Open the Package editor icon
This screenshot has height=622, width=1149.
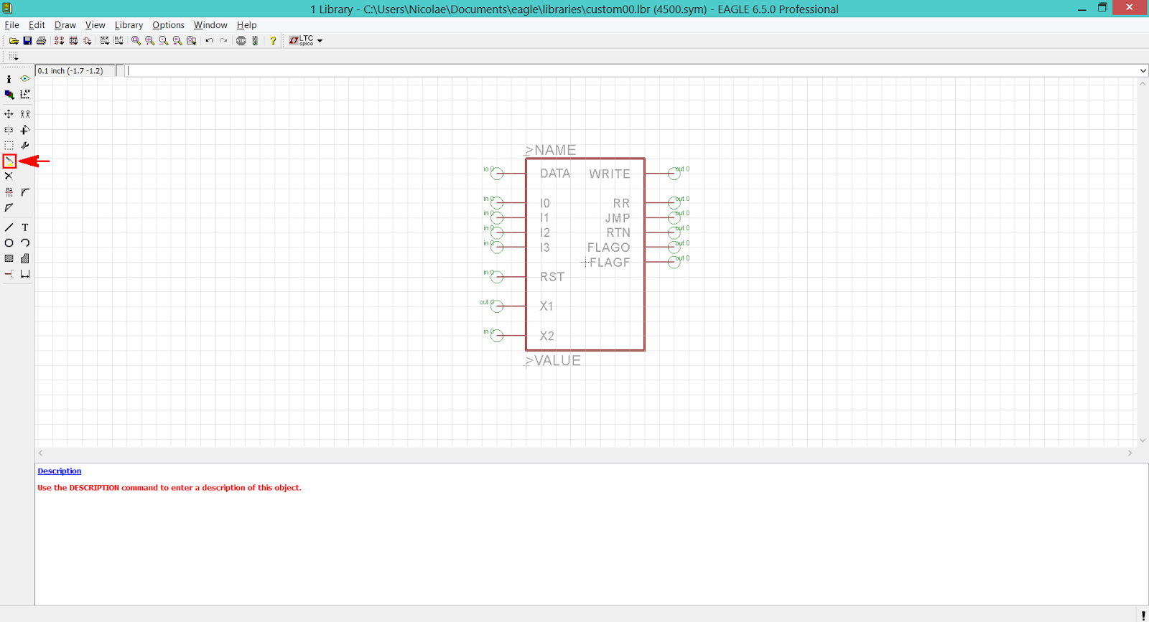[73, 41]
